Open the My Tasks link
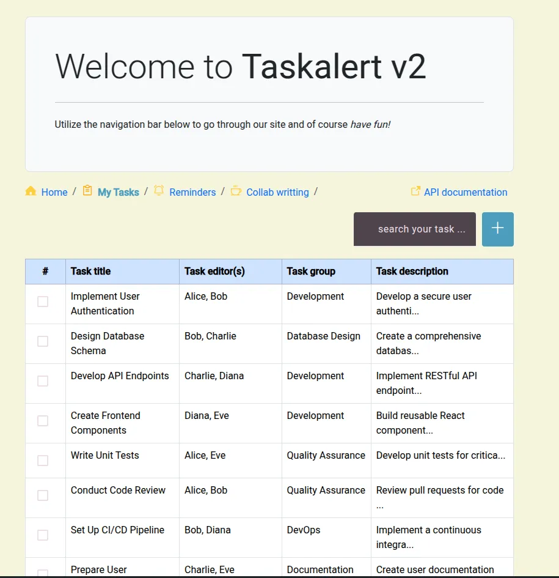 pyautogui.click(x=118, y=192)
